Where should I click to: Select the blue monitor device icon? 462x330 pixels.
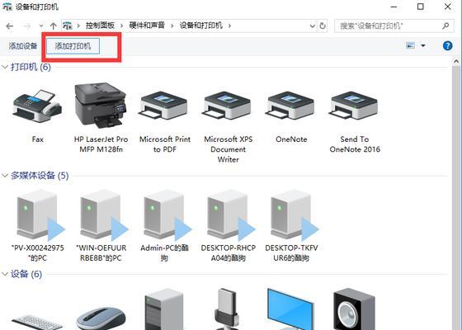290,309
